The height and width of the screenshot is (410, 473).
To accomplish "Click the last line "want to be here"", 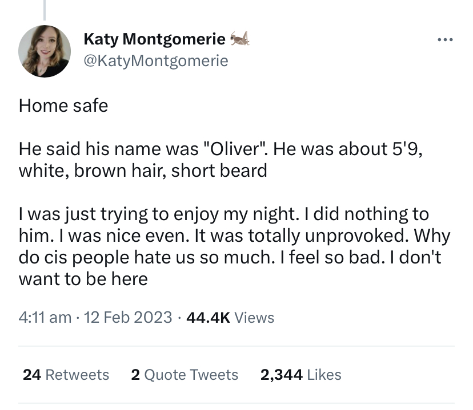I will coord(83,279).
